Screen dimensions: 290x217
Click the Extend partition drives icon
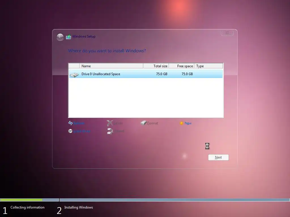110,131
